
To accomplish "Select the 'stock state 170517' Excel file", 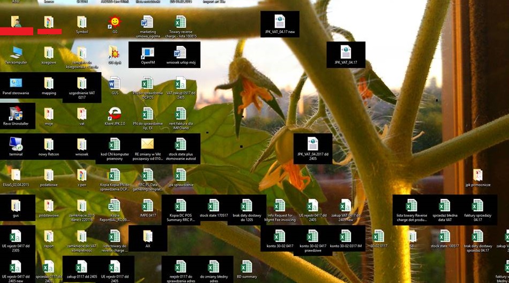I will click(x=213, y=206).
